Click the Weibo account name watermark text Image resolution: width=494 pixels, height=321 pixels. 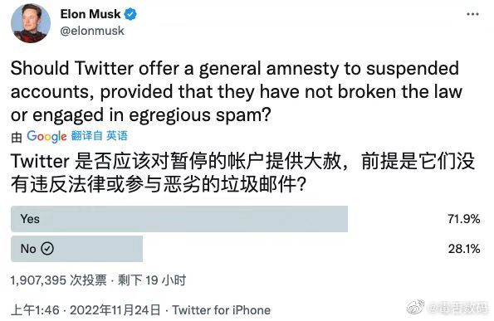457,308
